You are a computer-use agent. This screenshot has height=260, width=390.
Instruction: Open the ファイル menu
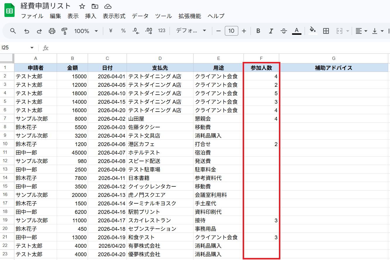pos(32,16)
